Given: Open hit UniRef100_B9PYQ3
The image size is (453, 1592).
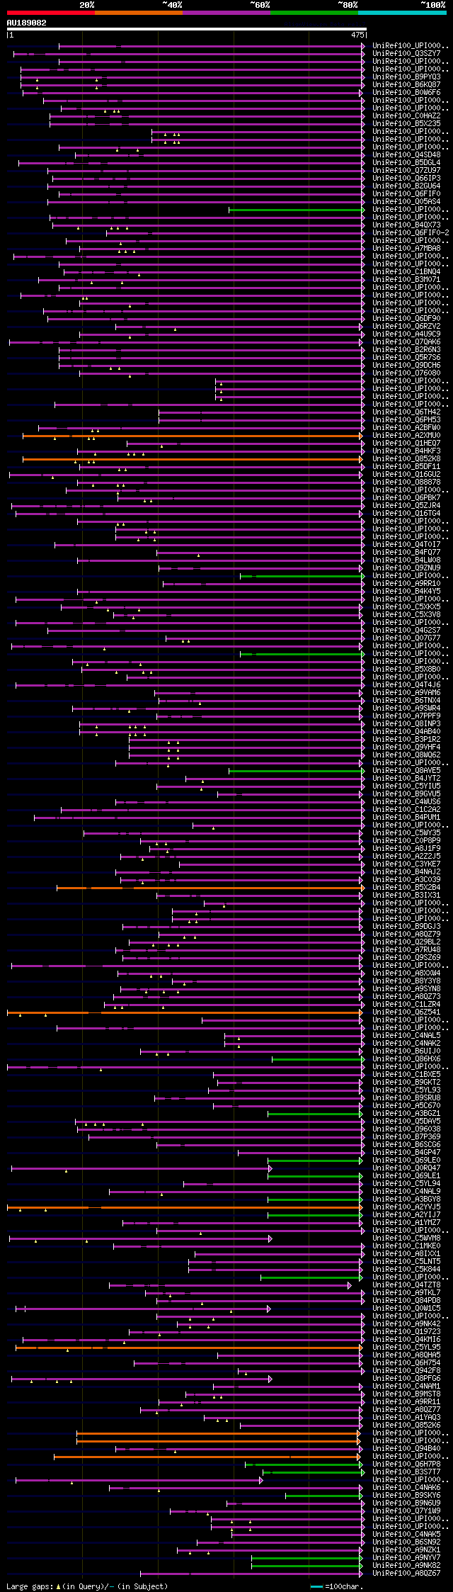Looking at the screenshot, I should [406, 77].
